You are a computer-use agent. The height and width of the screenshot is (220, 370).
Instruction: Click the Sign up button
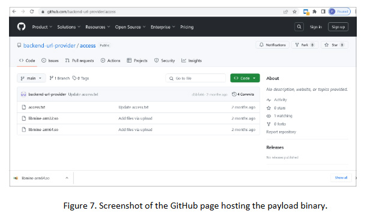tap(338, 26)
